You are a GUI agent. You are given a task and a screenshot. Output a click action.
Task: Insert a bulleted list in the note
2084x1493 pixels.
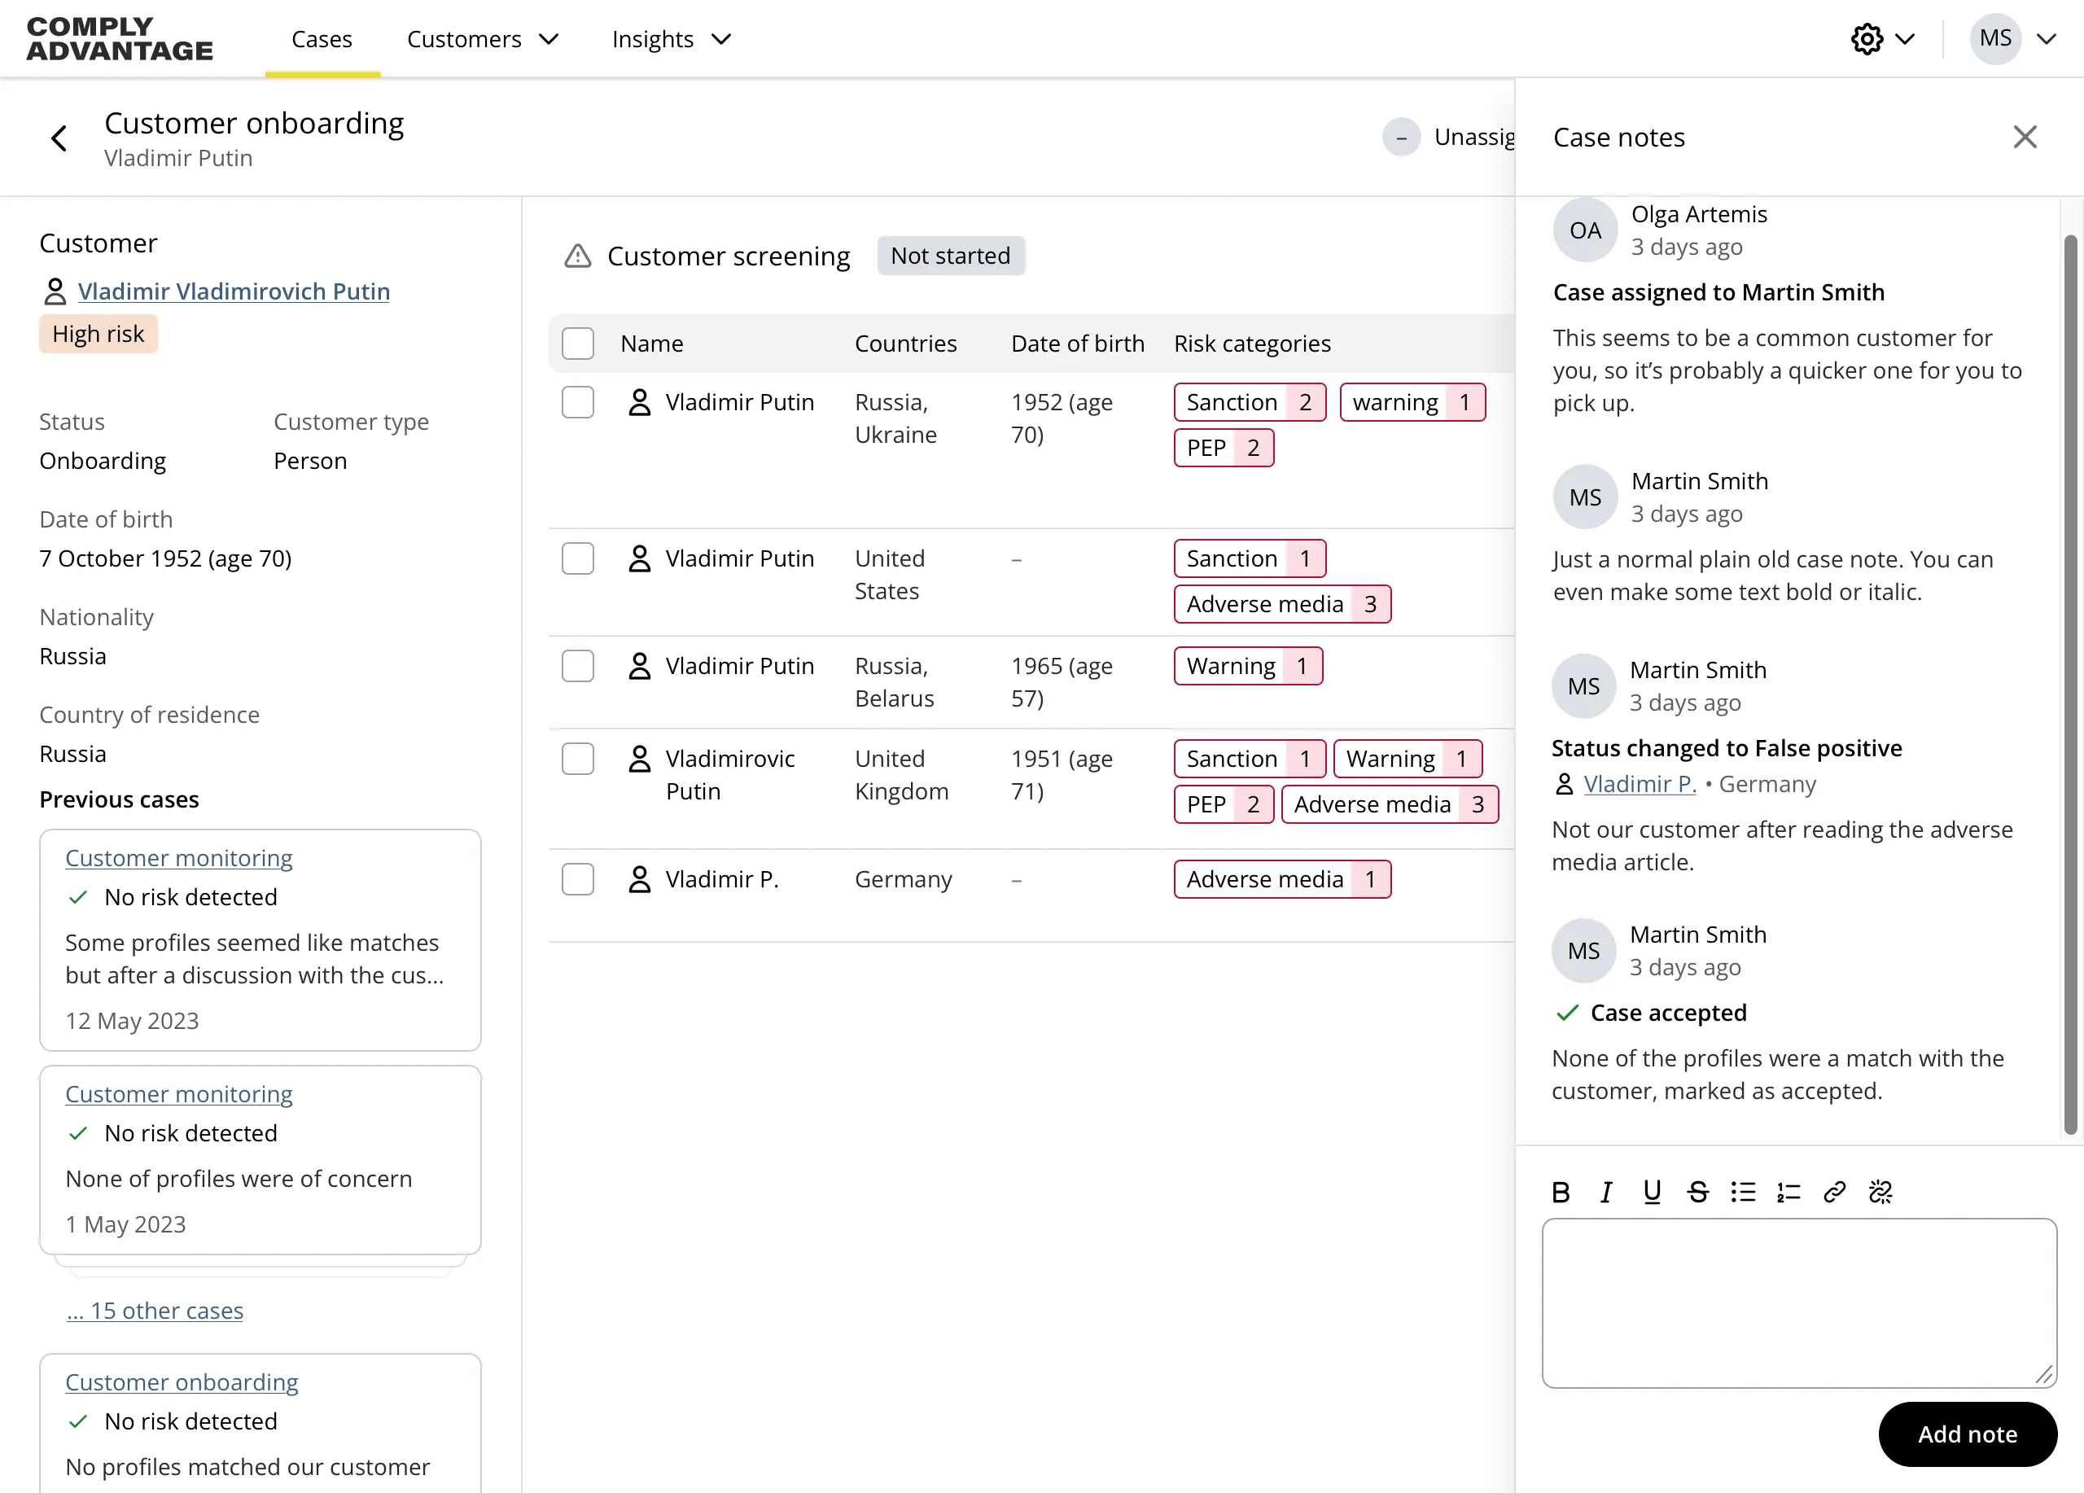tap(1743, 1192)
